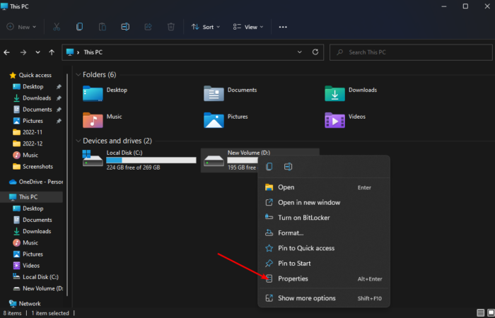Go back with the left arrow

click(x=6, y=52)
